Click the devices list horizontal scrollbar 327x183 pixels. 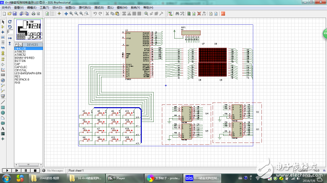point(29,165)
